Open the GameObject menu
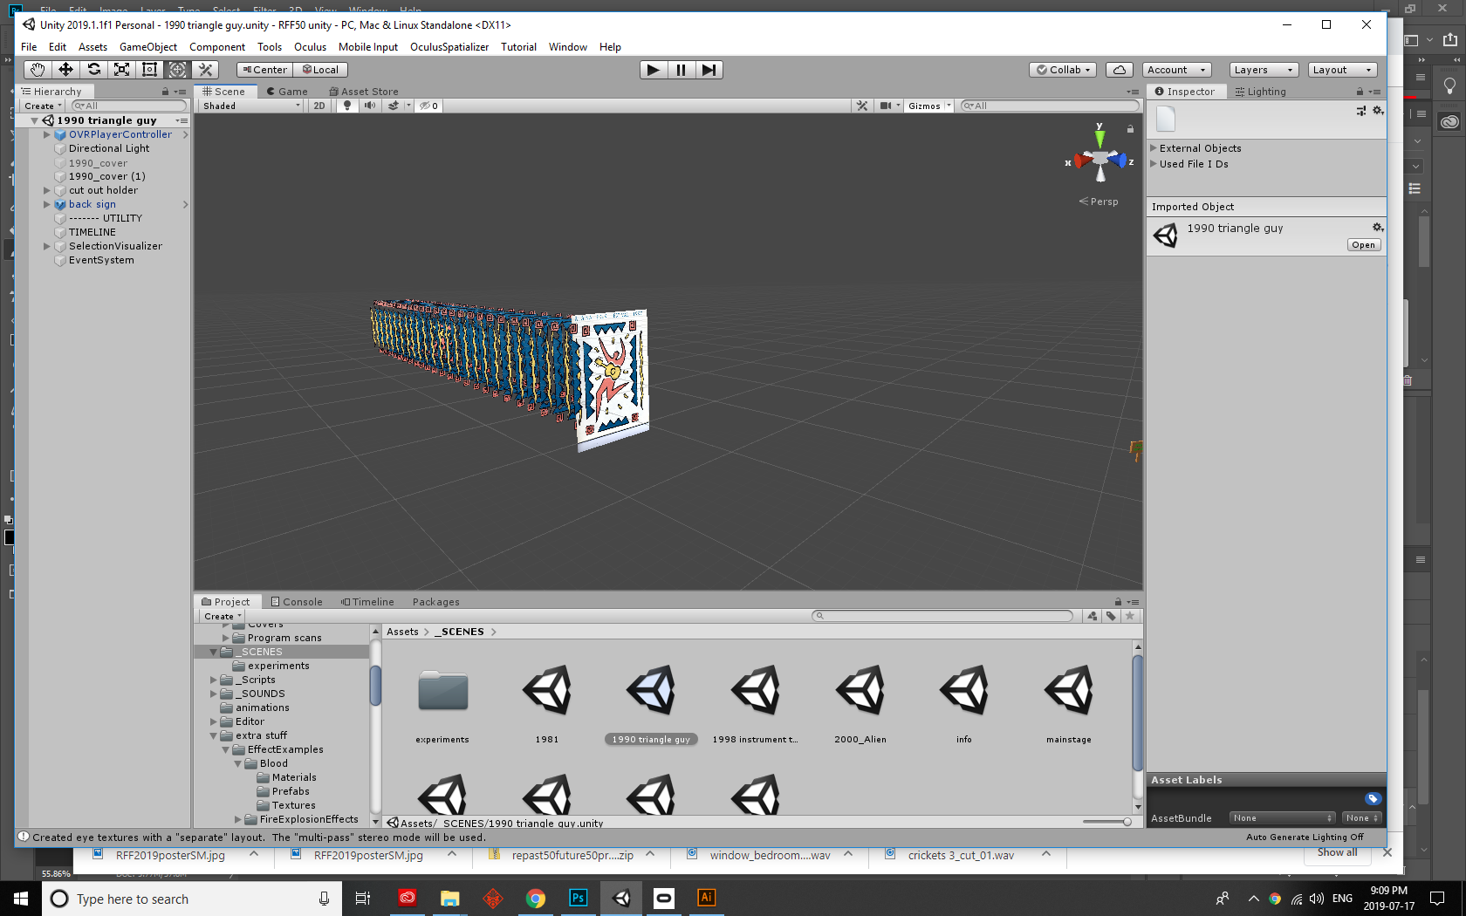 point(148,47)
